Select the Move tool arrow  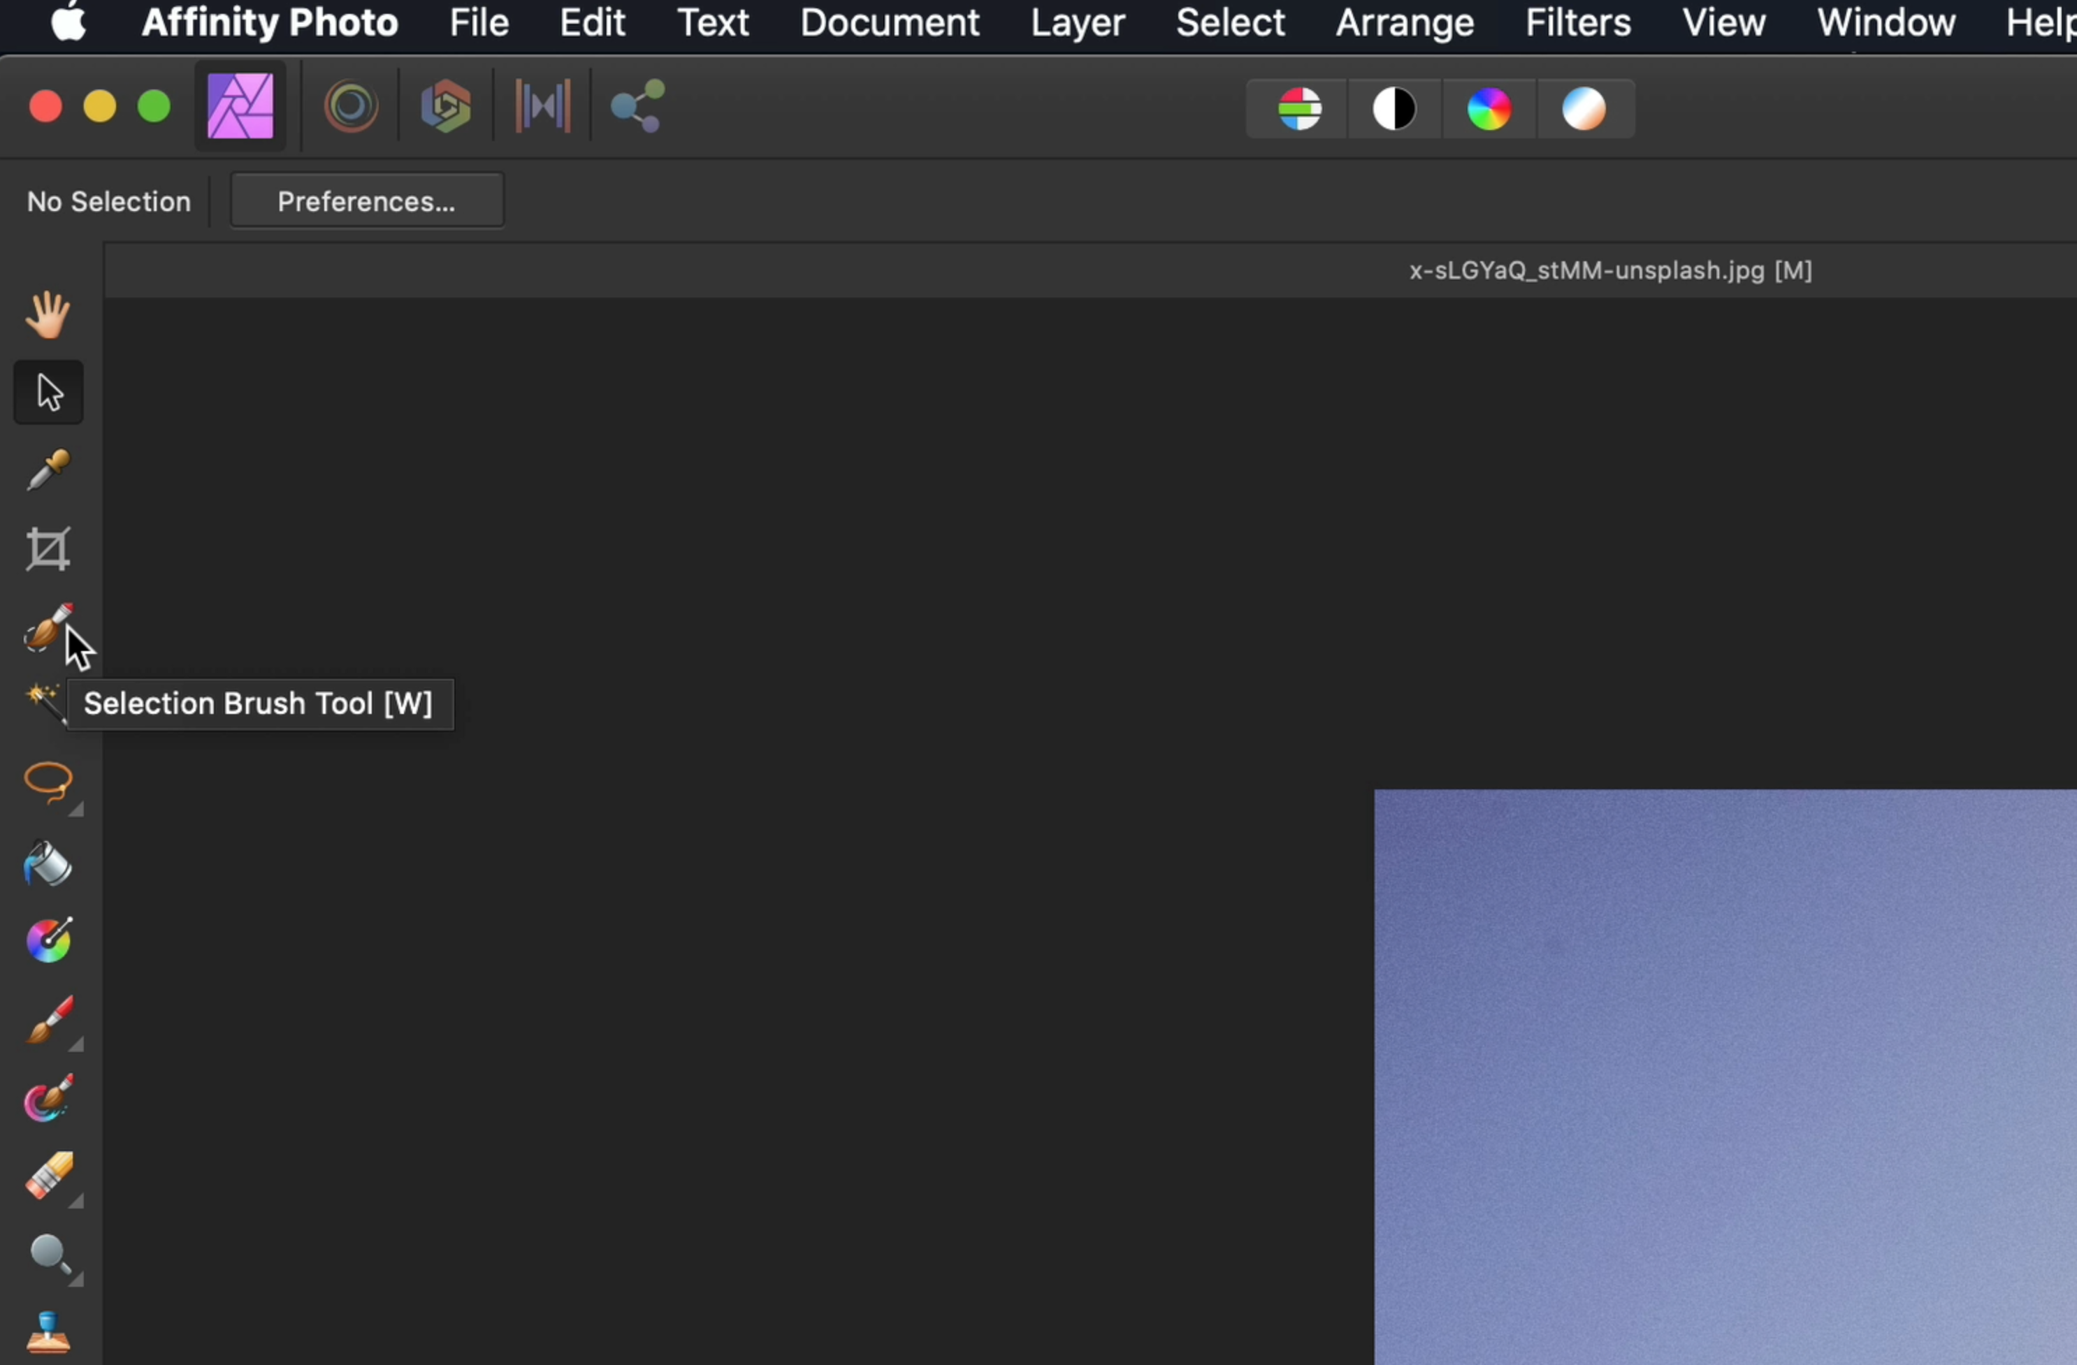pos(48,393)
